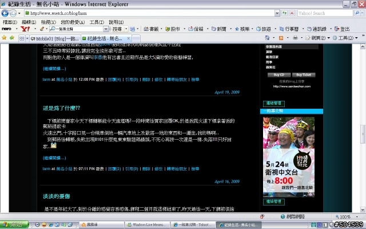Open the 信箱 mail toolbar item
Image resolution: width=366 pixels, height=229 pixels.
[x=196, y=29]
